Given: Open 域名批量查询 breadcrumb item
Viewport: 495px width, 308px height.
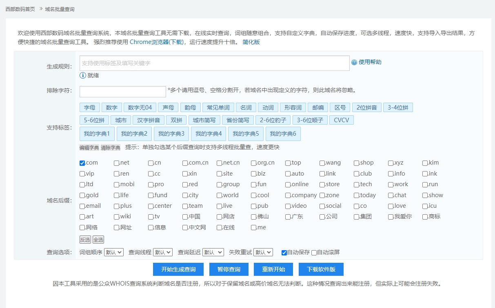Looking at the screenshot, I should (x=60, y=9).
